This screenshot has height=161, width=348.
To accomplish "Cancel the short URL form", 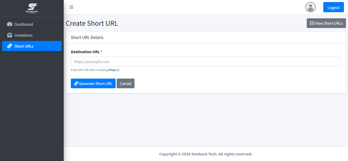I will point(126,83).
